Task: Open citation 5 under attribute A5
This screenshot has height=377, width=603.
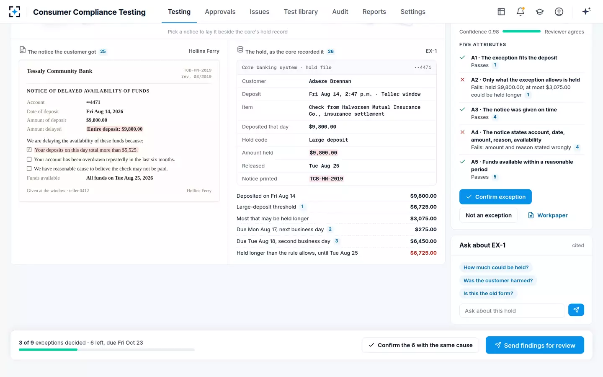Action: click(495, 177)
